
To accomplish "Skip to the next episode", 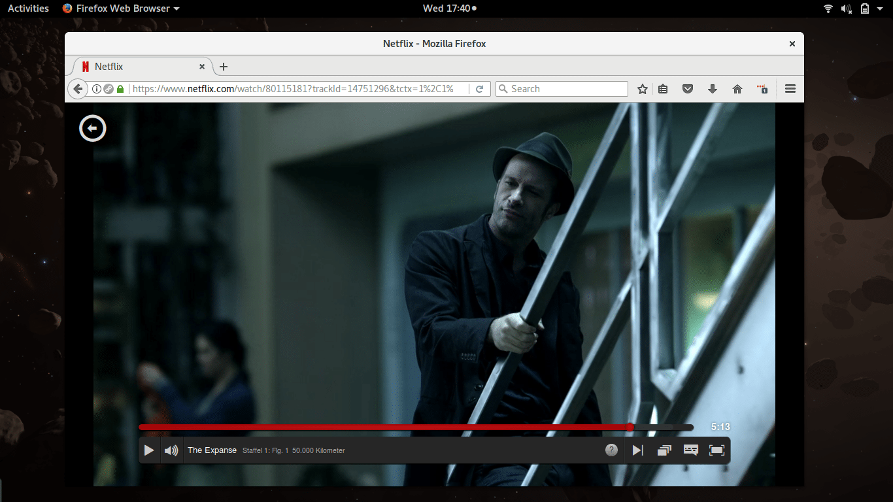I will (637, 450).
